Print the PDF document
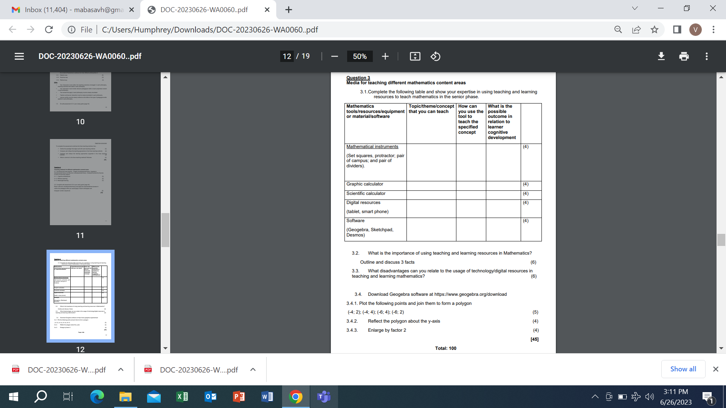The width and height of the screenshot is (726, 408). pyautogui.click(x=684, y=56)
